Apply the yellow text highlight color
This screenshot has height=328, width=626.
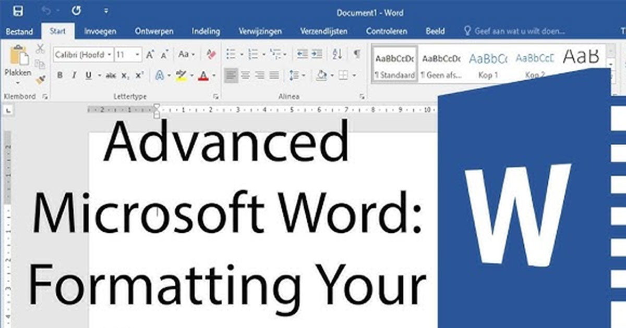tap(181, 75)
